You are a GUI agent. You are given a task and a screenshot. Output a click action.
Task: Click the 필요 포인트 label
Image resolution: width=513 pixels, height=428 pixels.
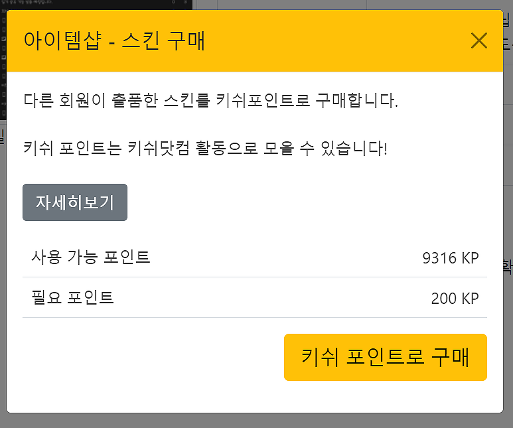72,297
